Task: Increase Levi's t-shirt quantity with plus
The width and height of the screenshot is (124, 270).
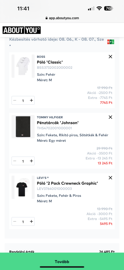Action: tap(31, 221)
